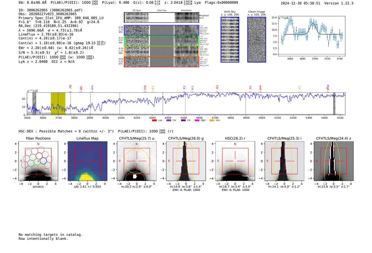Click the Primary Spec_Slot_IFU_AMP line
The height and width of the screenshot is (253, 372).
(x=61, y=18)
